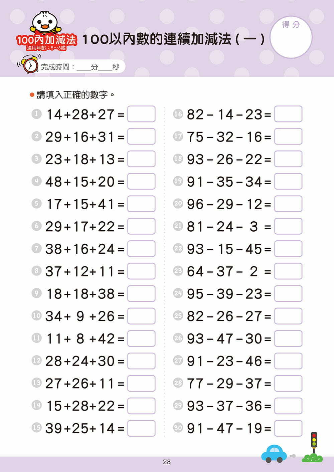Click the 100內加減法 red logo text

pyautogui.click(x=46, y=40)
